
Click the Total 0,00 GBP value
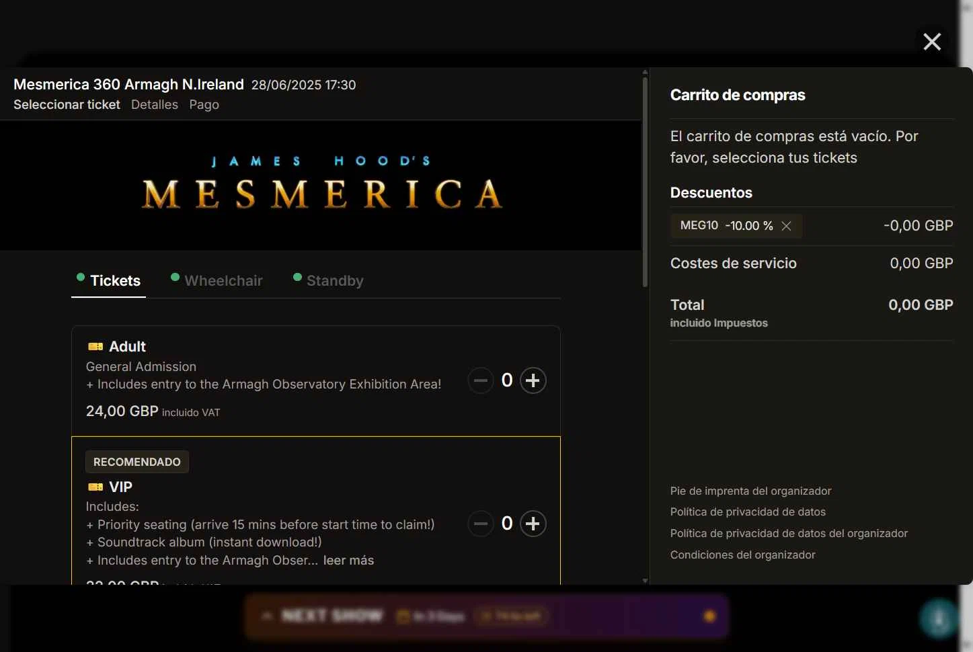coord(921,304)
